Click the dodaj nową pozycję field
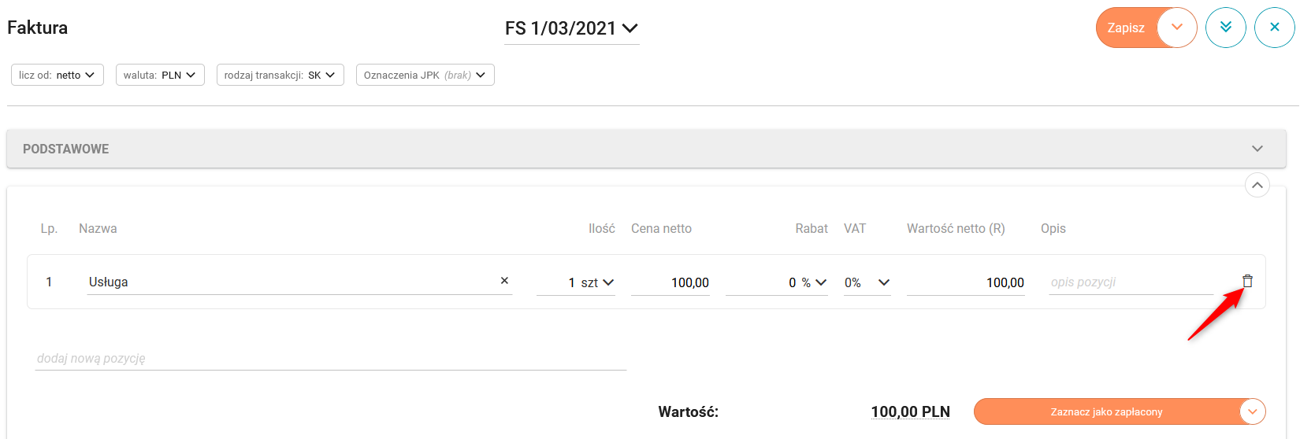The width and height of the screenshot is (1300, 439). [x=331, y=358]
